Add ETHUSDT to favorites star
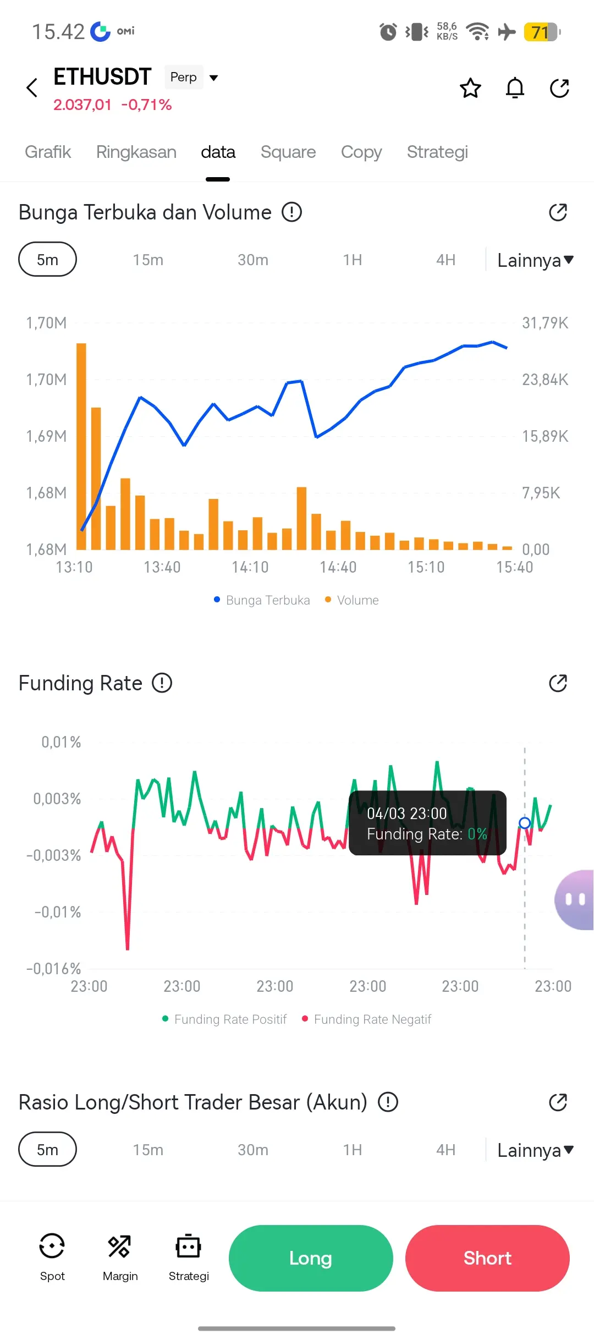The image size is (594, 1340). (x=470, y=88)
